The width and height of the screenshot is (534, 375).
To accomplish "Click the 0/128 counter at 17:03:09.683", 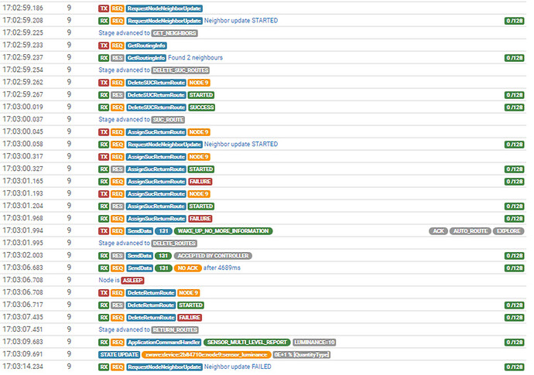I will coord(514,343).
